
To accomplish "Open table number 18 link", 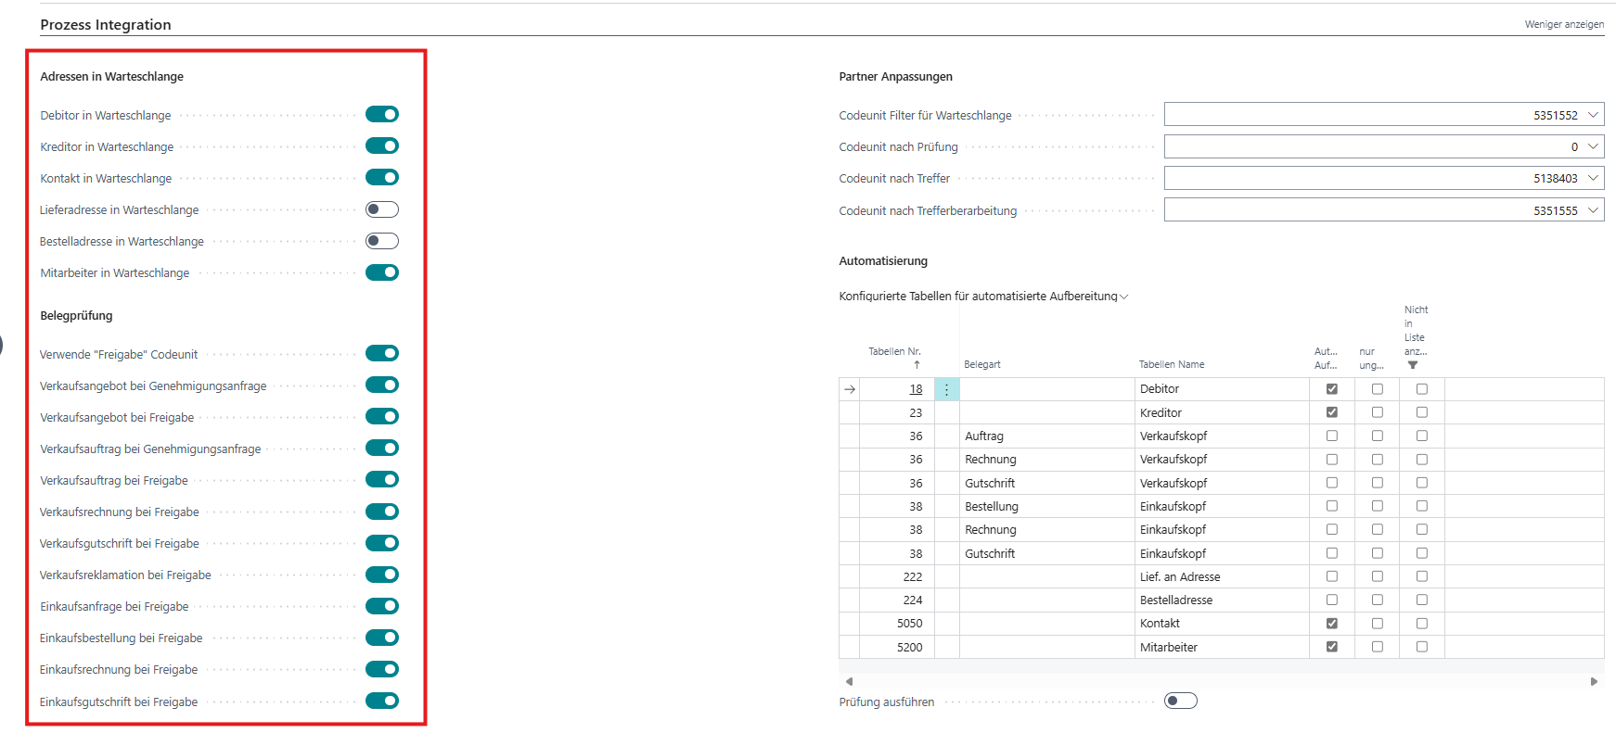I will [916, 389].
